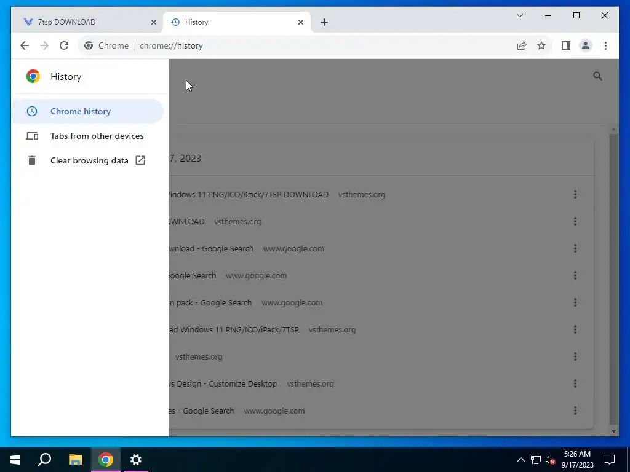The width and height of the screenshot is (630, 472).
Task: Open the wnload - Google Search history link
Action: (x=212, y=248)
